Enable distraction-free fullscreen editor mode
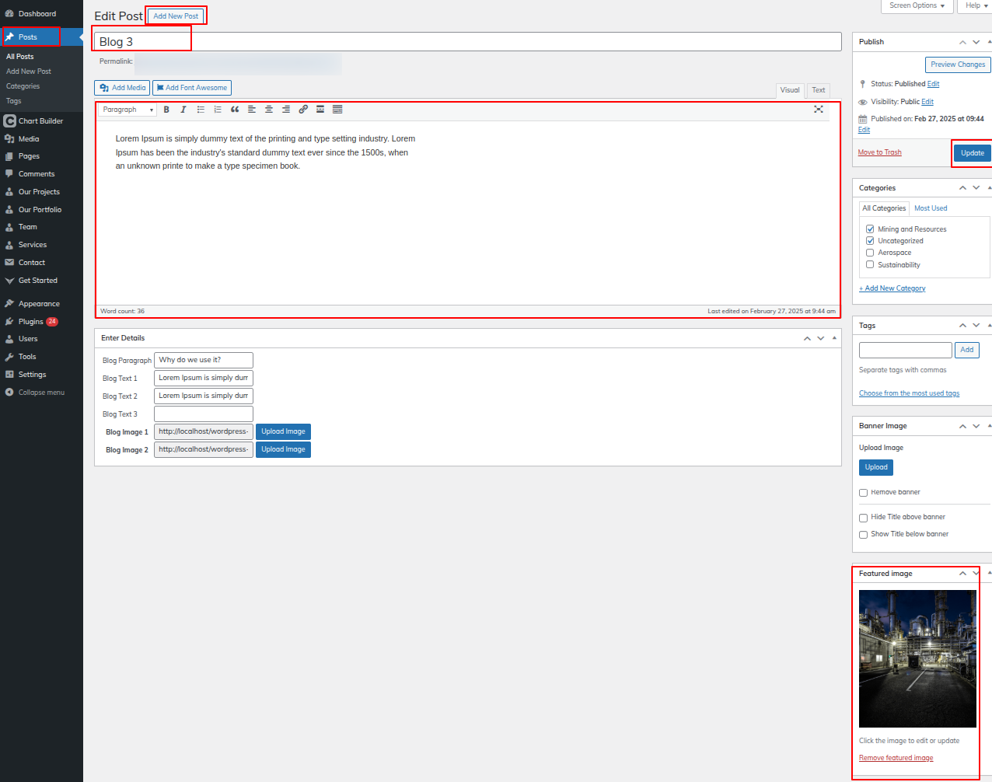 coord(819,110)
